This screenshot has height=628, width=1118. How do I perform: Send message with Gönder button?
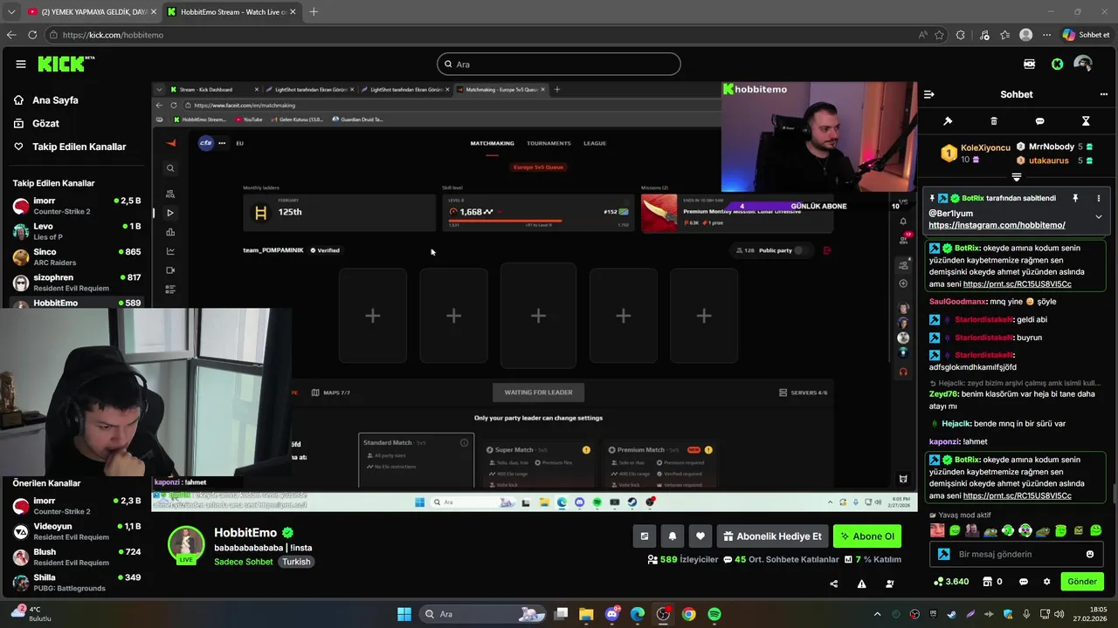(x=1082, y=582)
